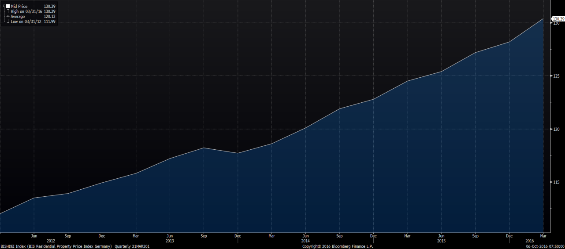Click the 'Quarterly 31MAR201' period text
The image size is (565, 249).
pos(132,246)
